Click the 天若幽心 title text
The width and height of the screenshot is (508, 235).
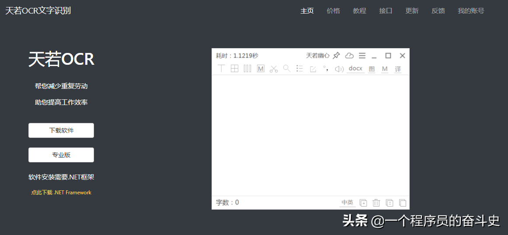(x=317, y=56)
